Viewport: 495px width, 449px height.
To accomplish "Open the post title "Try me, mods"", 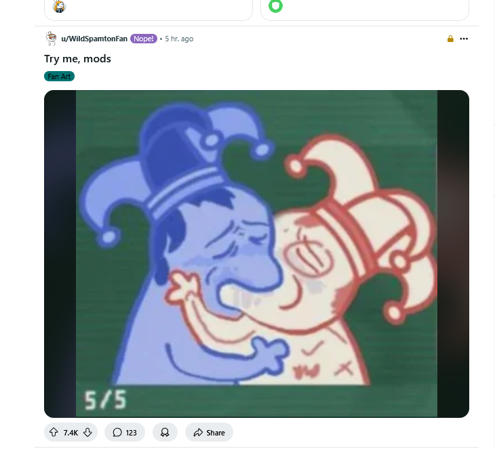I will [78, 59].
